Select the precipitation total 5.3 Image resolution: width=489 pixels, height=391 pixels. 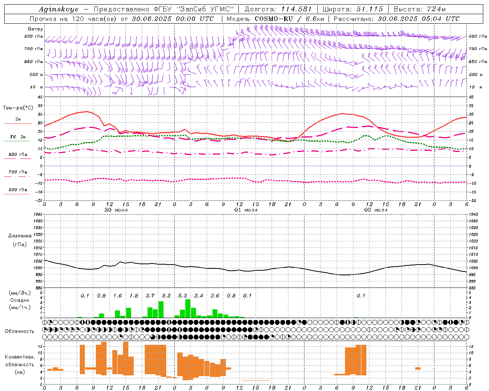point(183,296)
